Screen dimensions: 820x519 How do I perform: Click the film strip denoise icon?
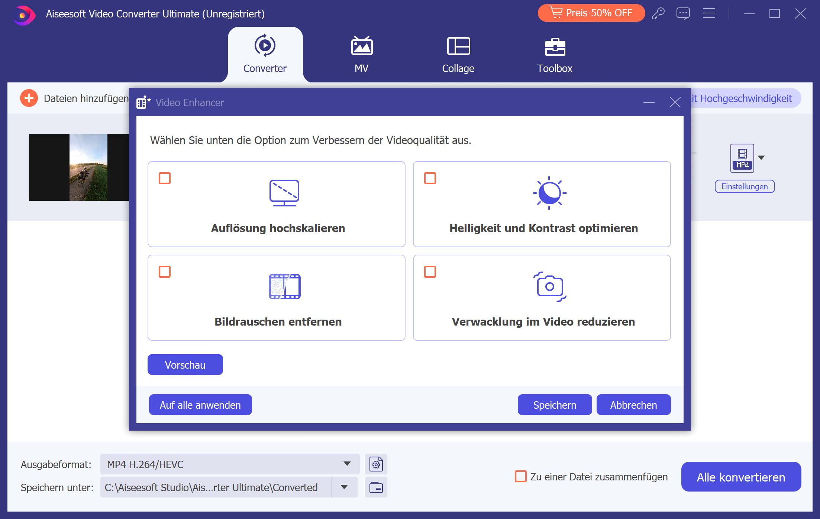[284, 287]
